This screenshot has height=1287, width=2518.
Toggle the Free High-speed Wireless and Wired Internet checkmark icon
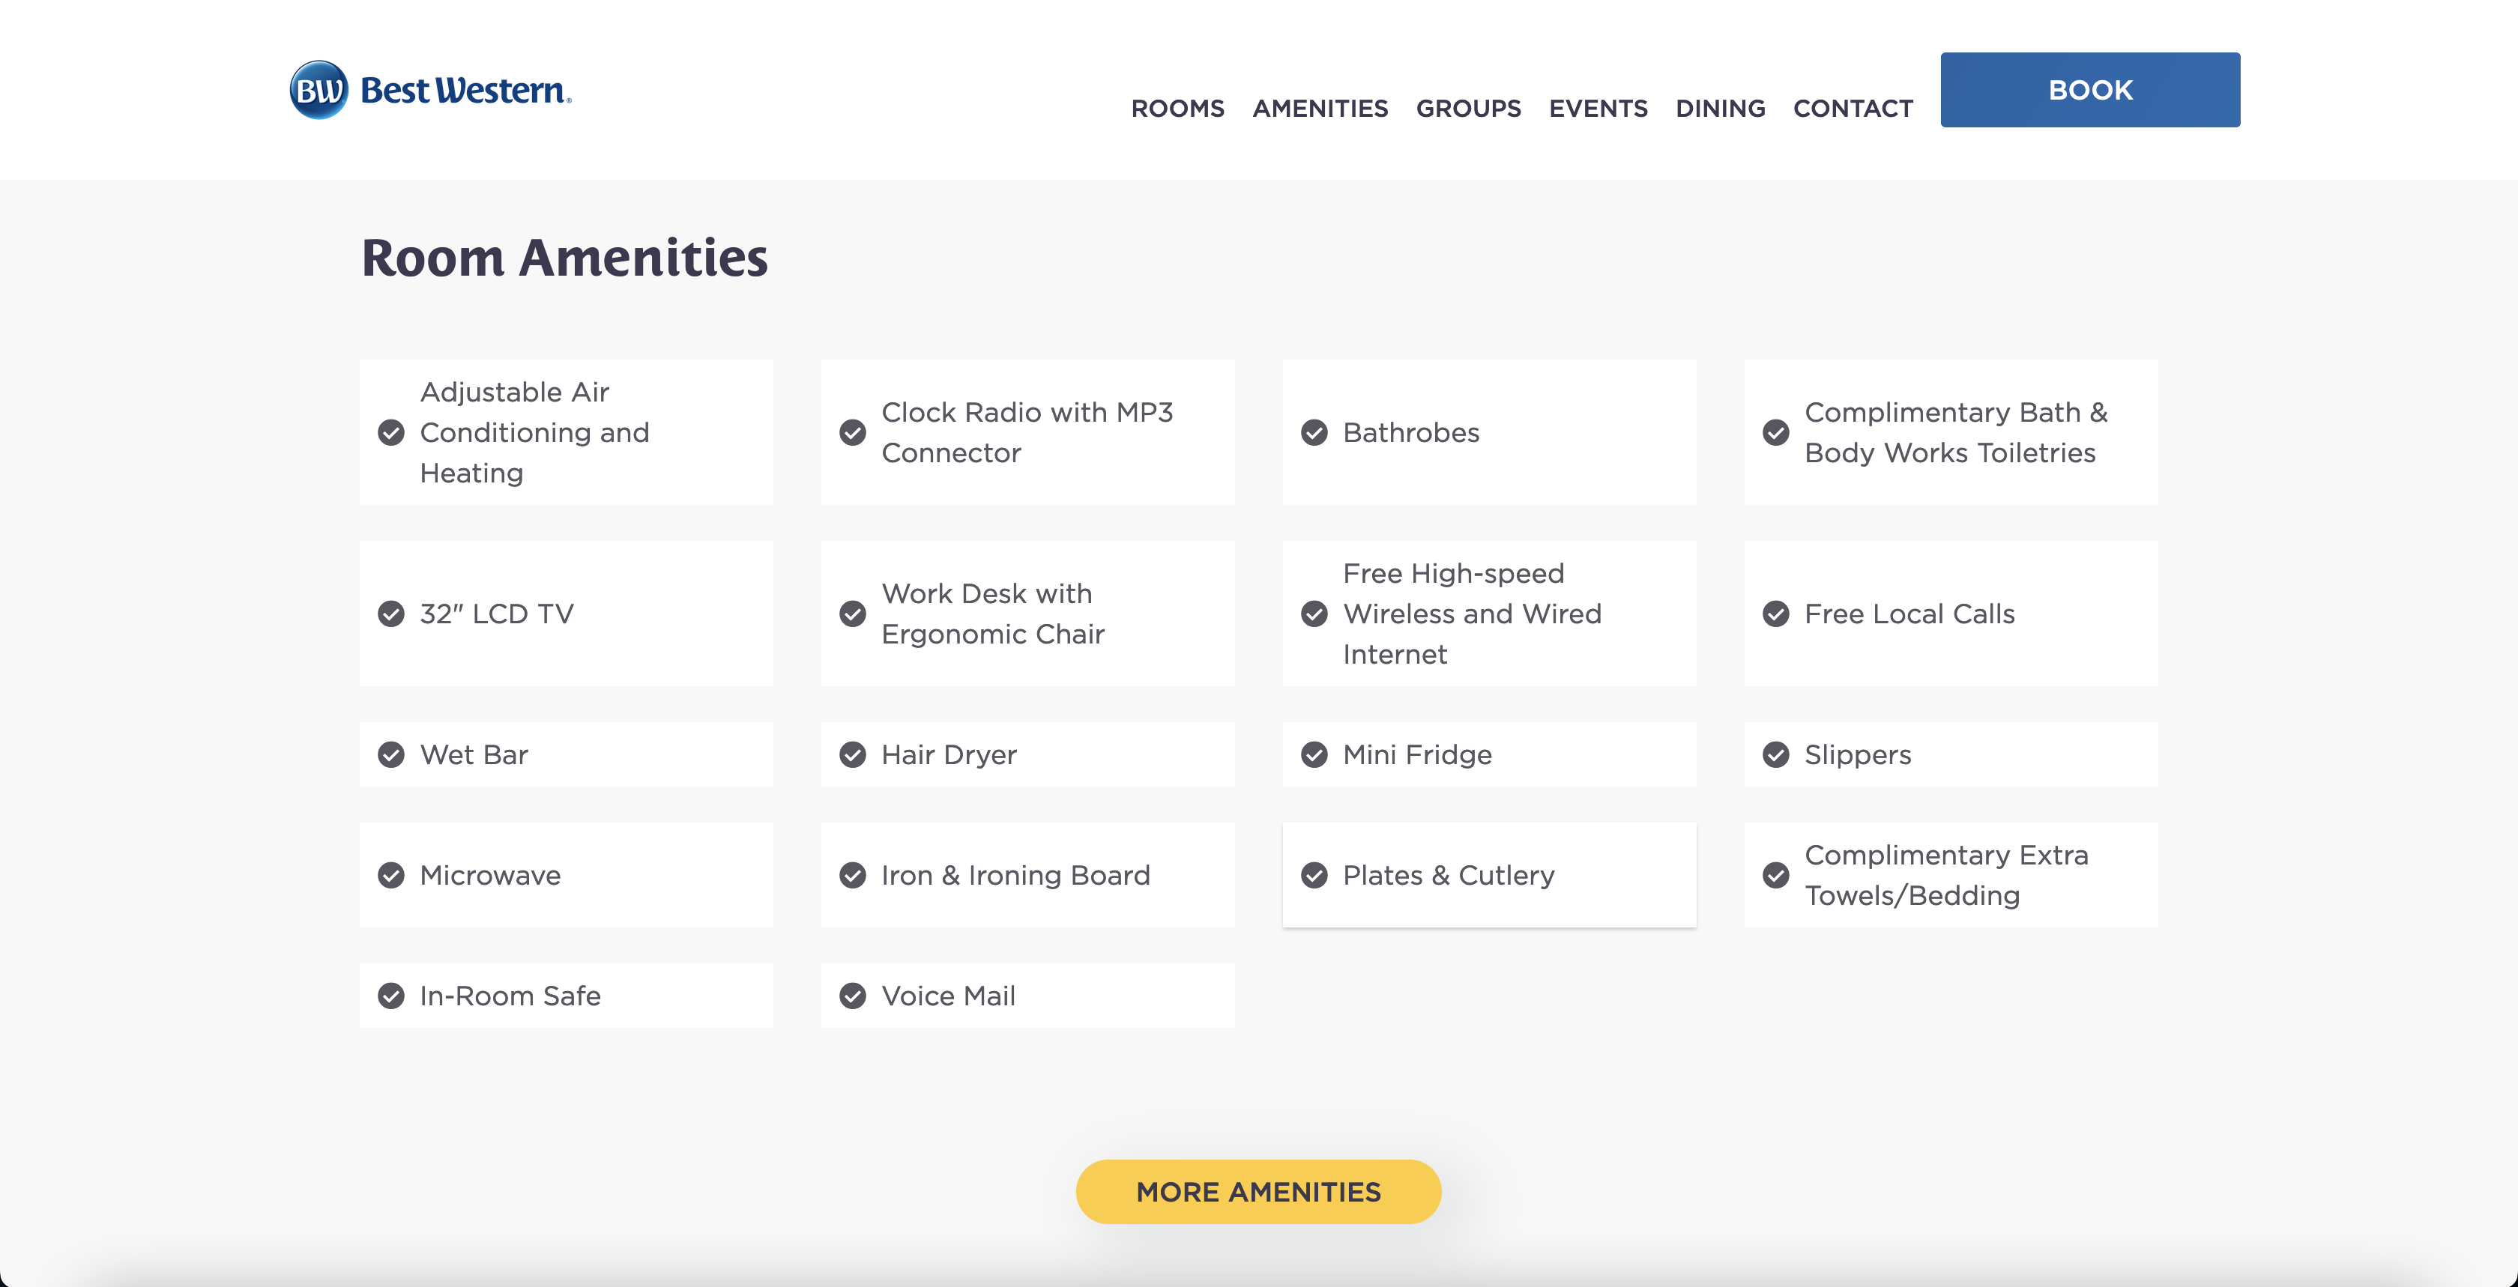(x=1314, y=614)
